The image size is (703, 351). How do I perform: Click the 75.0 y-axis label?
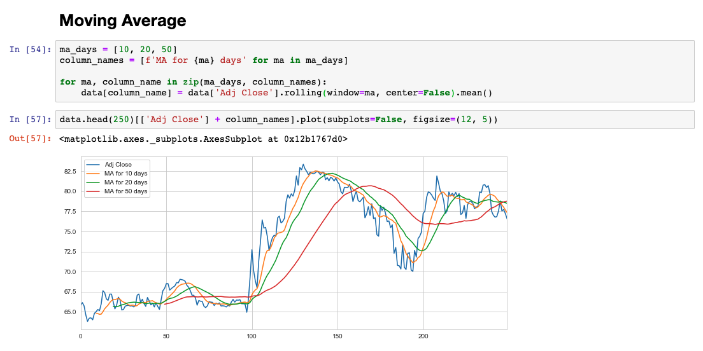tap(69, 231)
